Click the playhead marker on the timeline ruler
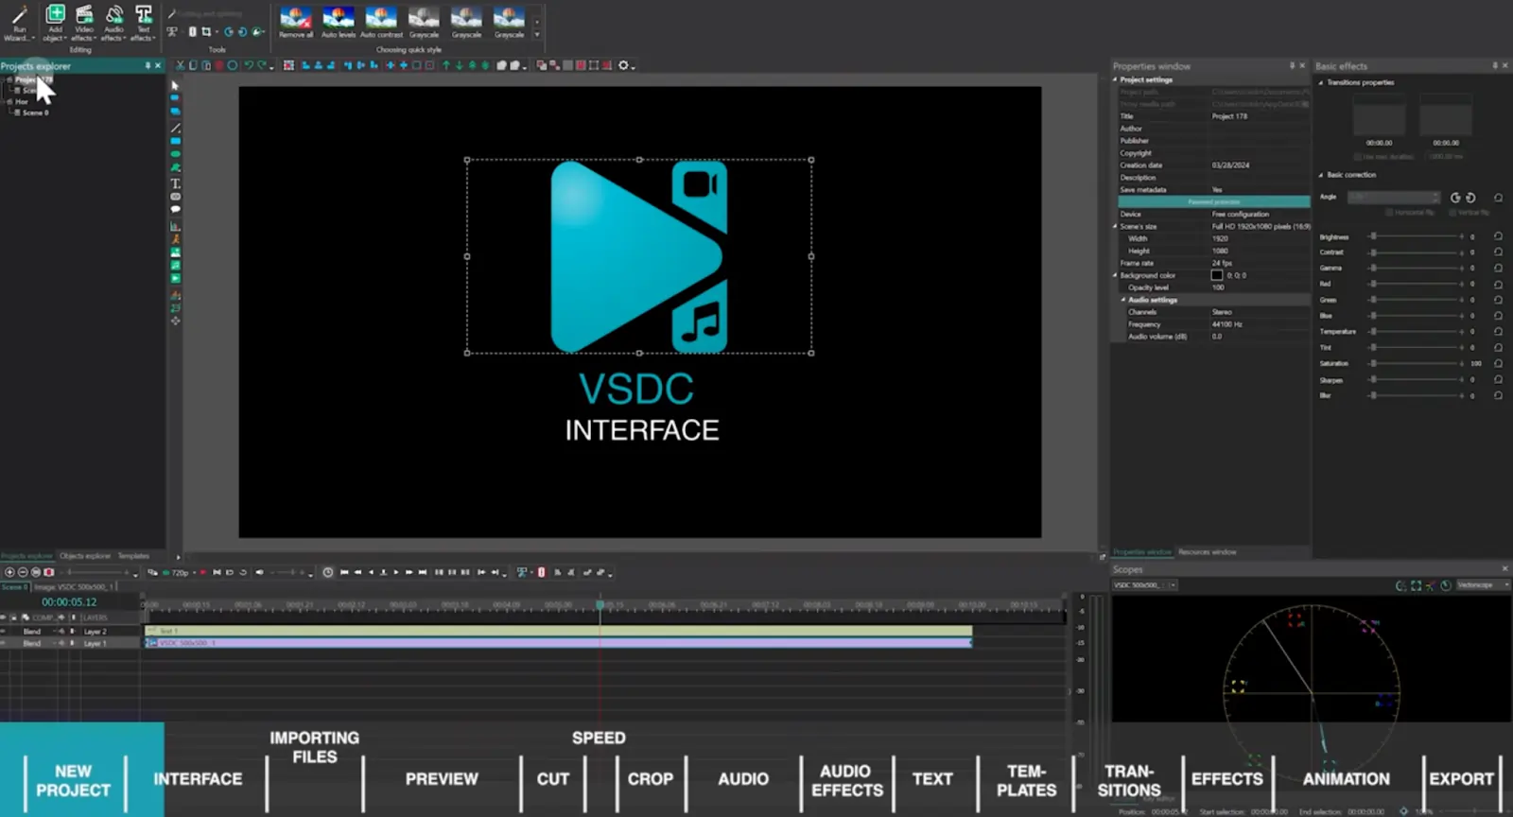The height and width of the screenshot is (817, 1513). click(x=600, y=604)
